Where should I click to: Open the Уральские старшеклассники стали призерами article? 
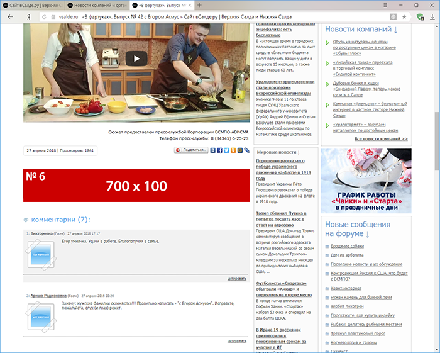coord(285,87)
